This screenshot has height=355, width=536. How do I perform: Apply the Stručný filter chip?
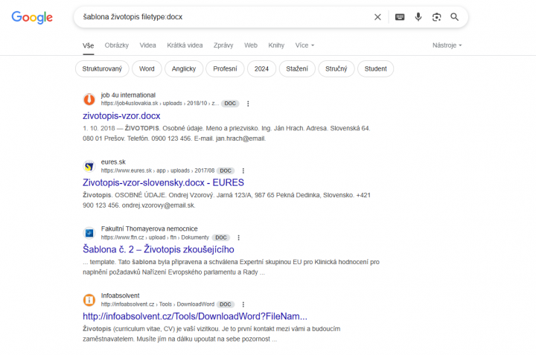point(336,68)
